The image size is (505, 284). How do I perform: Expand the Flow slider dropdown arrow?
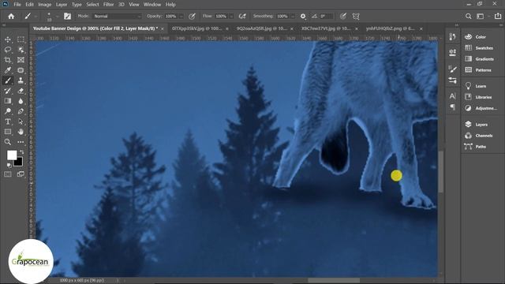click(231, 16)
